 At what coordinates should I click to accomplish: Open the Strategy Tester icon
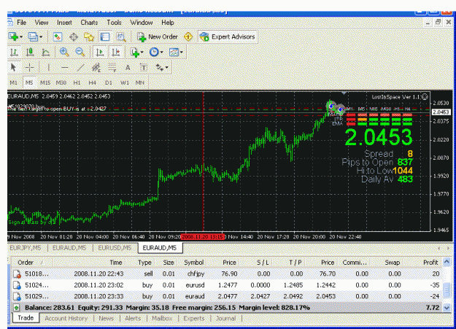(x=120, y=36)
